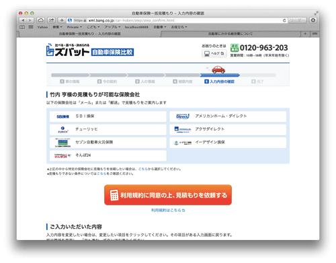Open the Downloads button in the toolbar
Viewport: 336px width, 263px height.
click(313, 20)
